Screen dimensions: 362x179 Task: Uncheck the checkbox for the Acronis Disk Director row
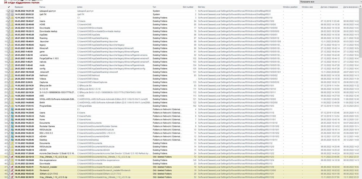tap(9, 153)
